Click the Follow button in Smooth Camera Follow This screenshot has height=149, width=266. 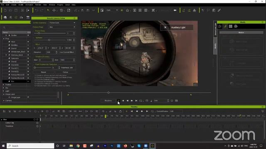(x=65, y=72)
